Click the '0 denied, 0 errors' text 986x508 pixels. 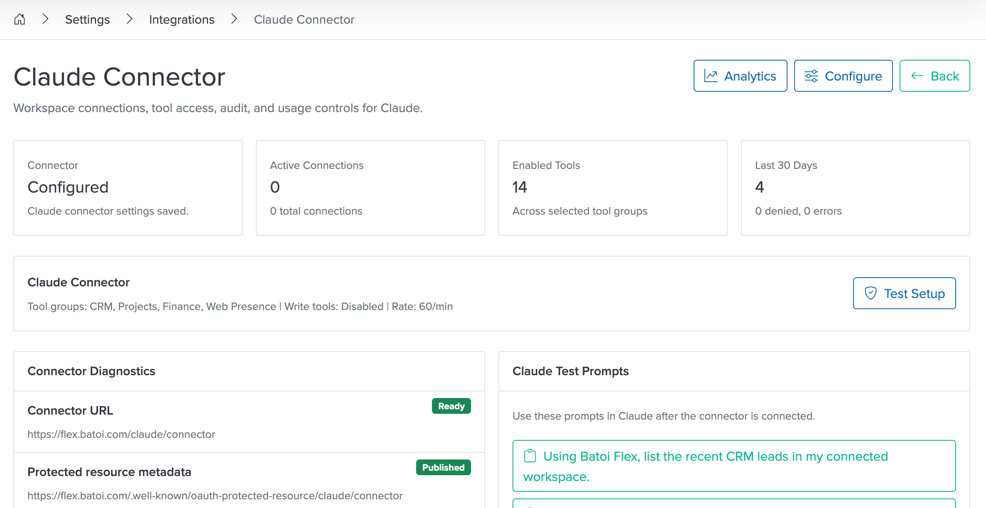coord(798,211)
